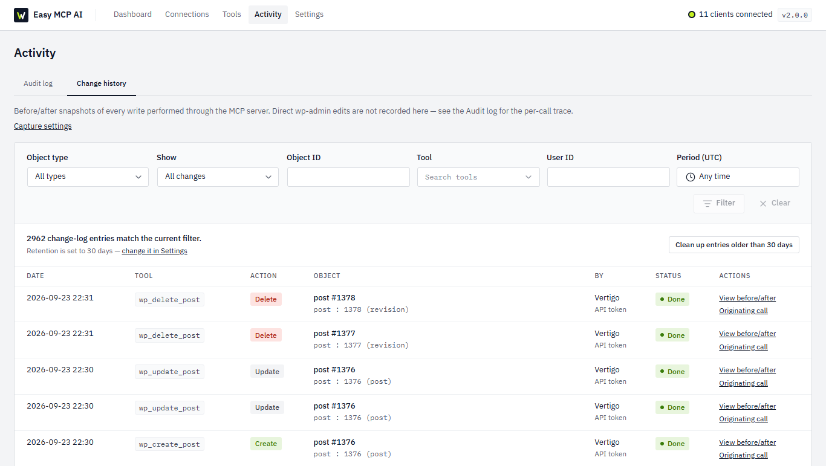Click the Create action badge
The image size is (826, 466).
tap(266, 444)
